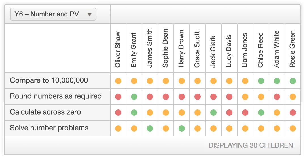This screenshot has height=159, width=305.
Task: Click Sophie Dean's Calculate across zero orange dot
Action: point(166,112)
